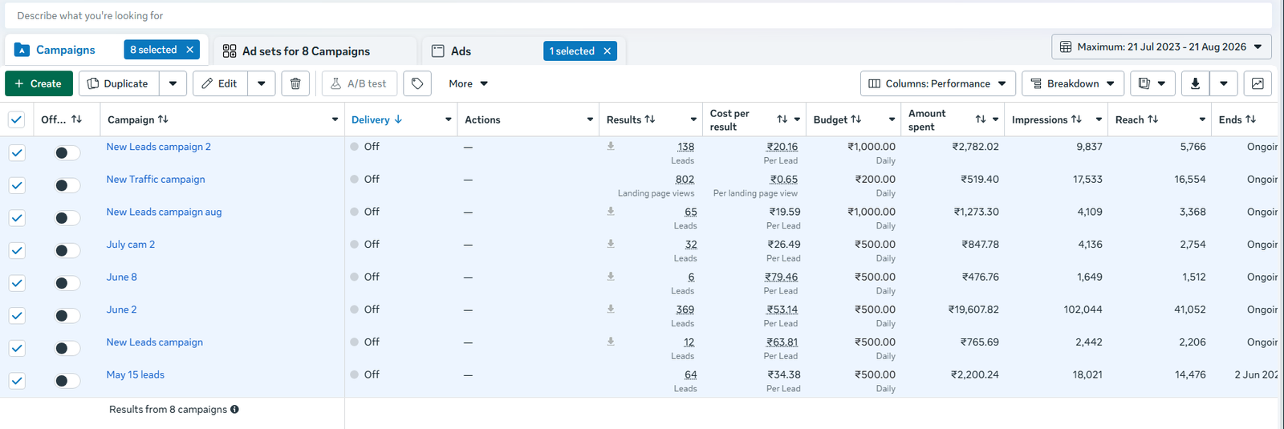Screen dimensions: 1284x429
Task: Click the delete trash can icon
Action: click(295, 83)
